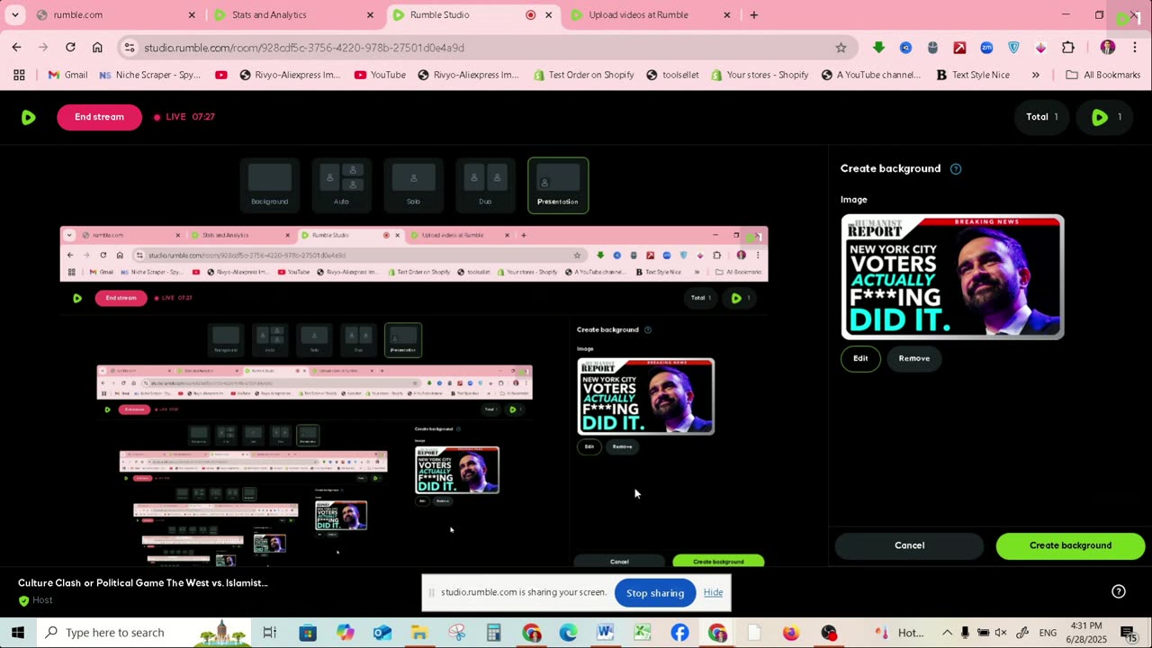Open Facebook from the taskbar
1152x648 pixels.
679,633
